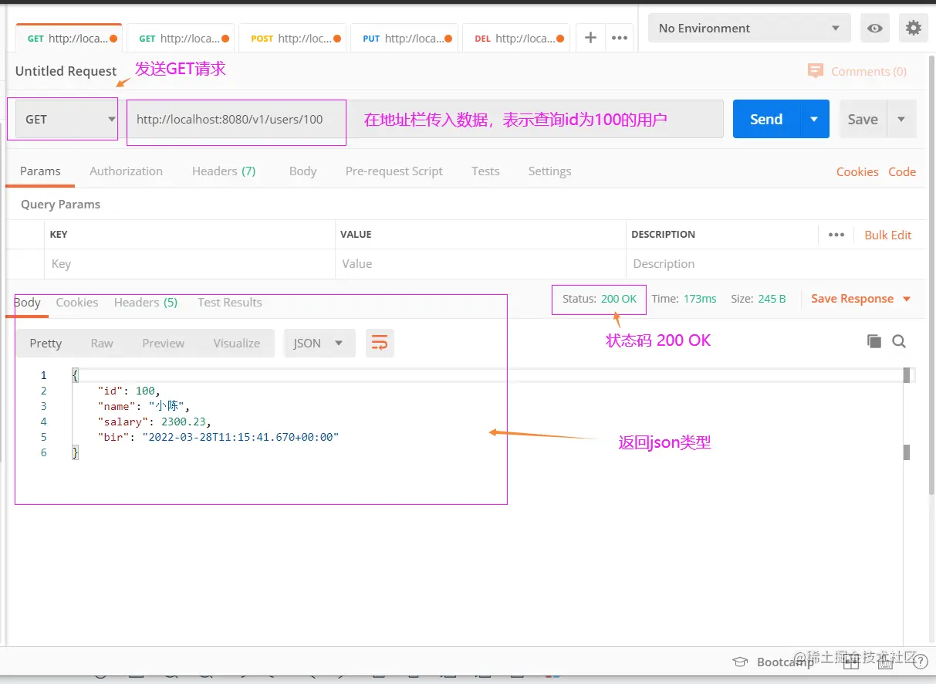Screen dimensions: 936x684
Task: Switch to the DEL request tab
Action: point(517,38)
